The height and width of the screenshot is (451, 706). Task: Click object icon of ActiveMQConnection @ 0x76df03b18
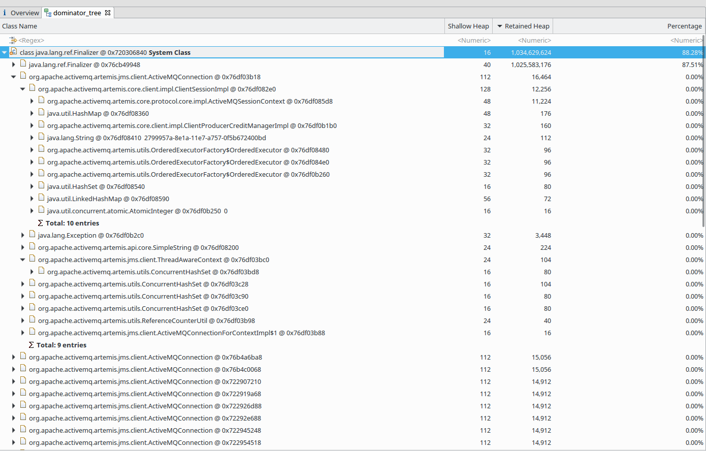(x=23, y=76)
